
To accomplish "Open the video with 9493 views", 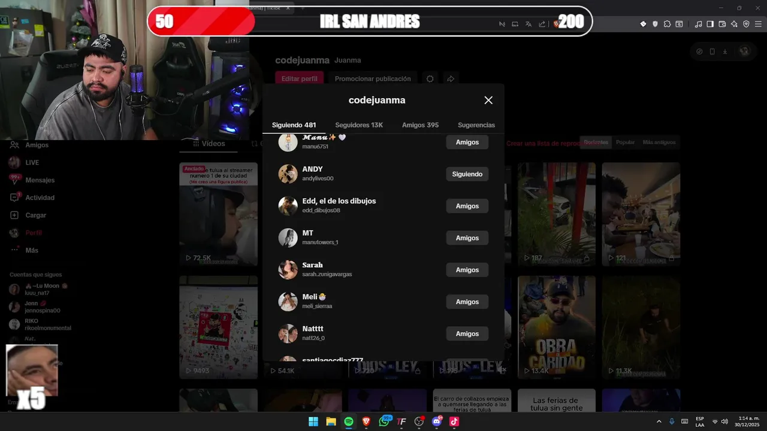I will click(218, 327).
